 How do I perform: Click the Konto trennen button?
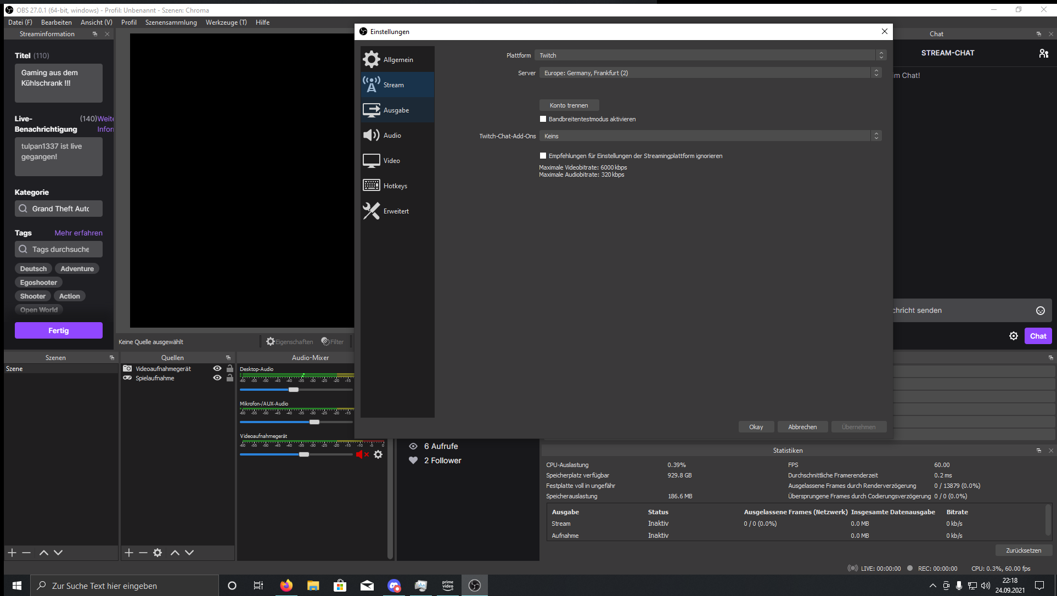point(569,105)
